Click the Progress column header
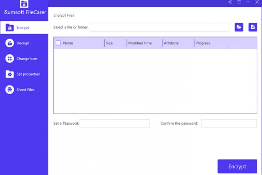The height and width of the screenshot is (175, 262). click(203, 43)
